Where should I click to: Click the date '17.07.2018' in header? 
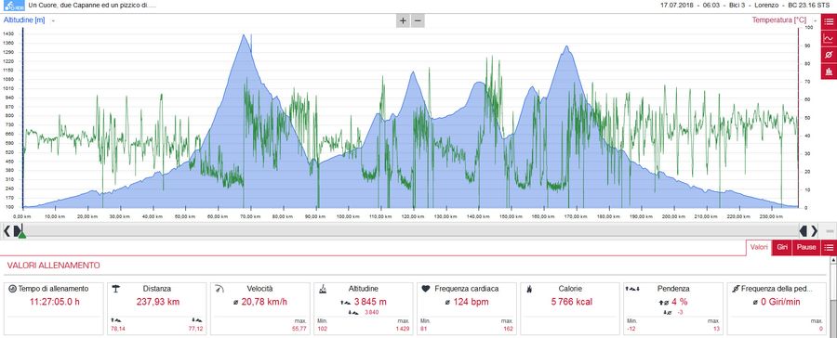pyautogui.click(x=676, y=5)
